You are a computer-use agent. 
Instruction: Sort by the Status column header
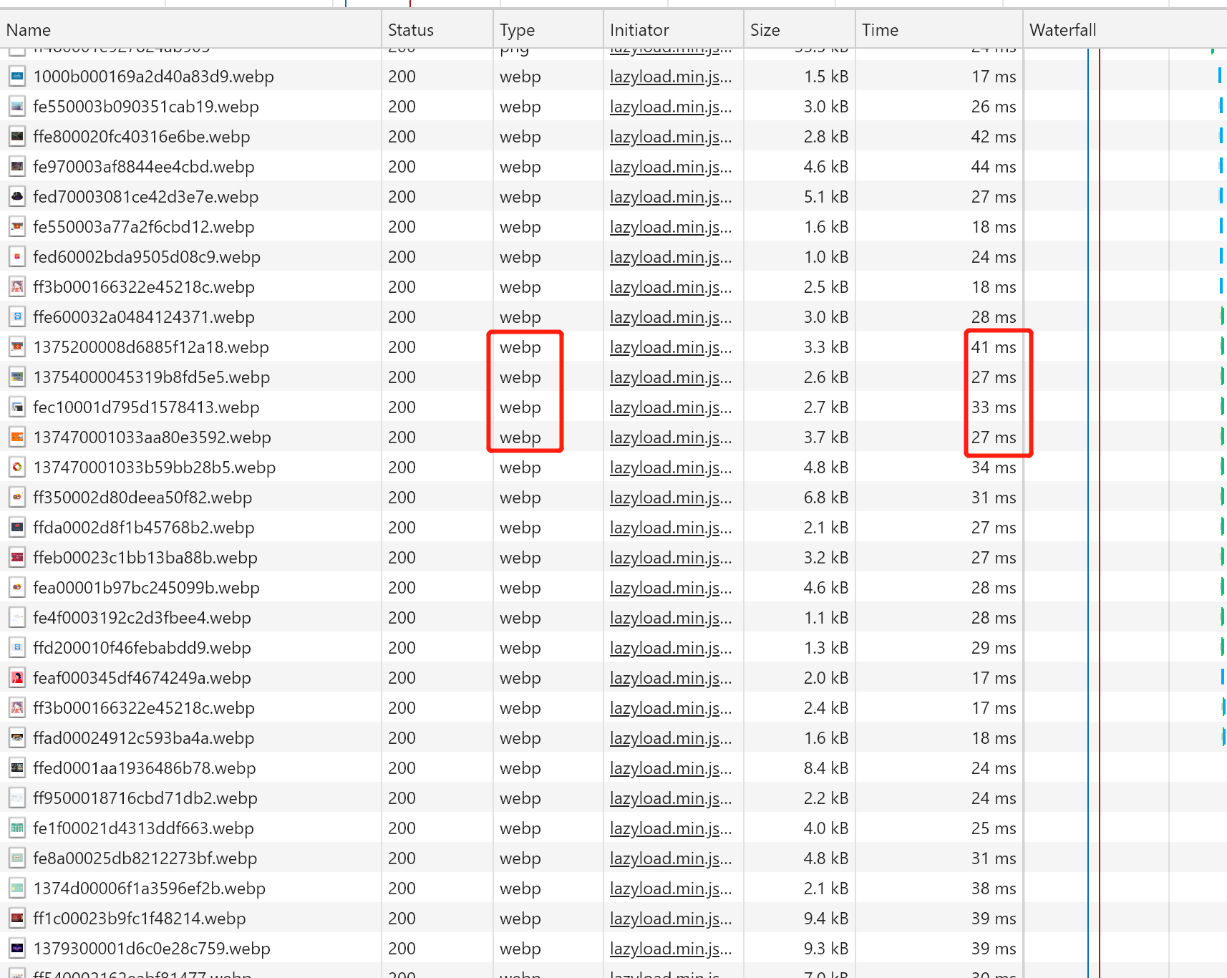tap(411, 30)
